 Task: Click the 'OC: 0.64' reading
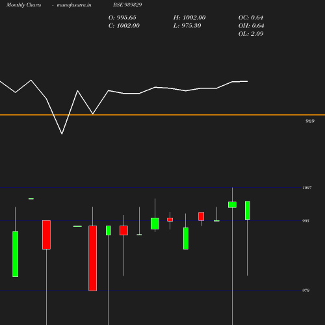point(251,18)
